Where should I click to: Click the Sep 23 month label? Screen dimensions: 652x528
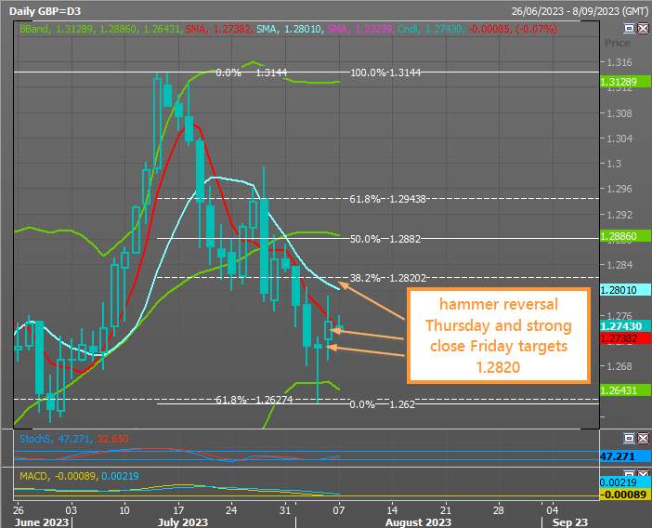[569, 522]
